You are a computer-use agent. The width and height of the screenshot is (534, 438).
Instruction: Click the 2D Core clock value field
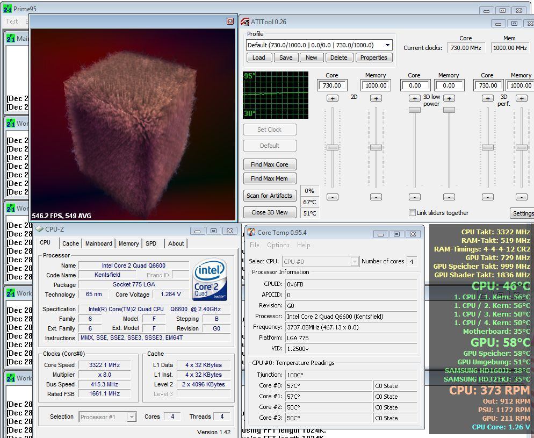click(x=333, y=85)
